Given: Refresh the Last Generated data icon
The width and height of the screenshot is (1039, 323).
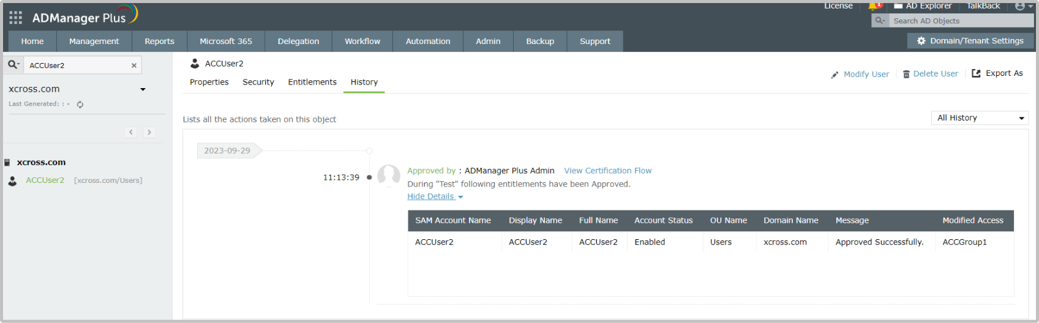Looking at the screenshot, I should pos(80,105).
